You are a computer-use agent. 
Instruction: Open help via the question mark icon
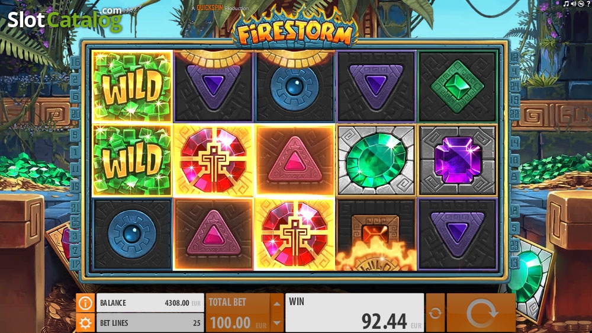tap(588, 4)
